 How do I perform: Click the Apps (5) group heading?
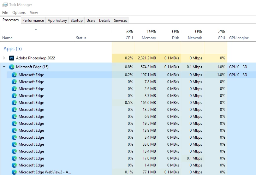pos(13,49)
